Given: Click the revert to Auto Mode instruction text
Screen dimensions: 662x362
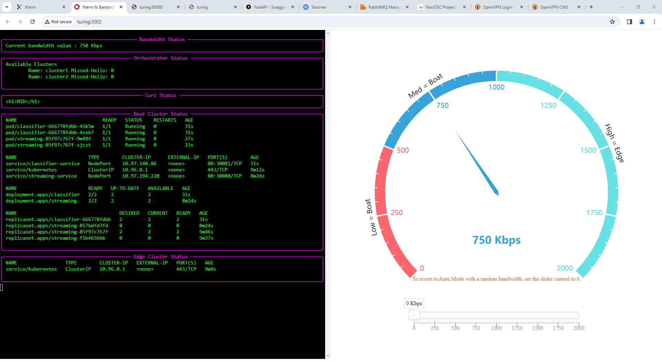Looking at the screenshot, I should tap(496, 279).
